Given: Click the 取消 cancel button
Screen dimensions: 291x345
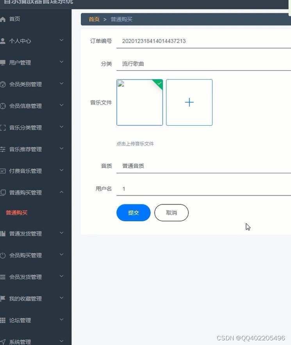Looking at the screenshot, I should (x=171, y=213).
